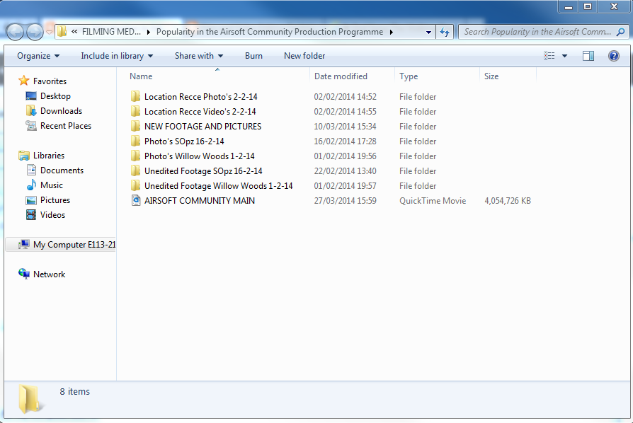633x423 pixels.
Task: Click the Refresh button in address bar
Action: 445,32
